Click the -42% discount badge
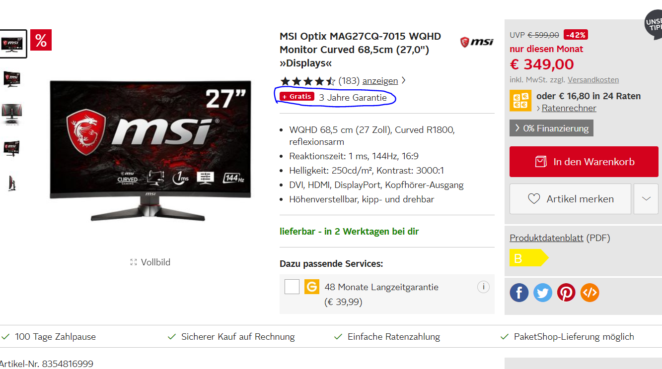This screenshot has height=369, width=662. pos(576,35)
